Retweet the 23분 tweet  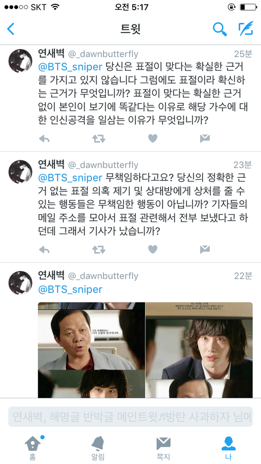click(x=98, y=249)
